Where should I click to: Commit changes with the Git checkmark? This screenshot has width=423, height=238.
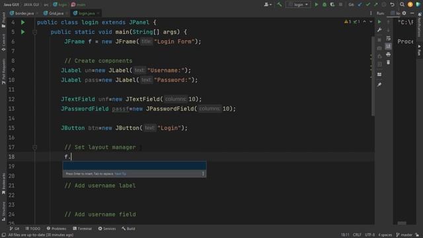coord(368,5)
